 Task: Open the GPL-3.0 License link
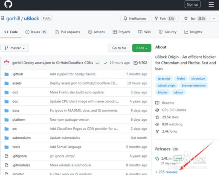(x=171, y=110)
